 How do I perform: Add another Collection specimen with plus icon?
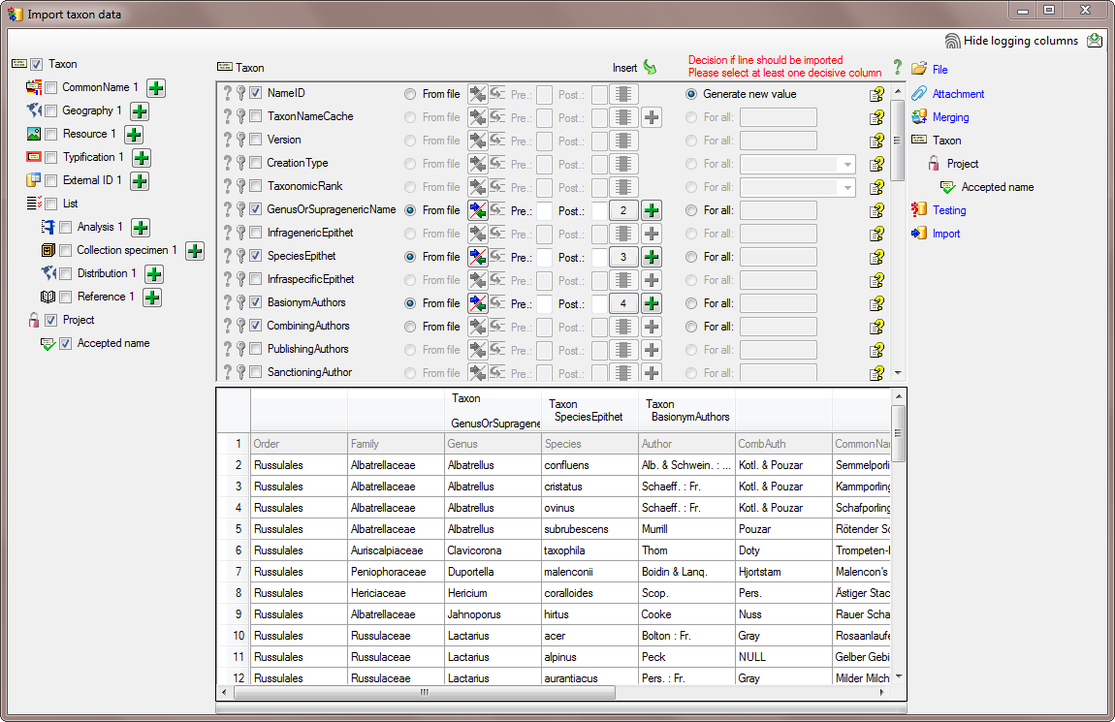tap(194, 251)
